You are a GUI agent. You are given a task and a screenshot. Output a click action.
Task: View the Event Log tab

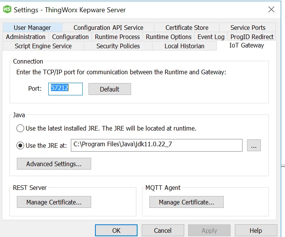(x=211, y=37)
